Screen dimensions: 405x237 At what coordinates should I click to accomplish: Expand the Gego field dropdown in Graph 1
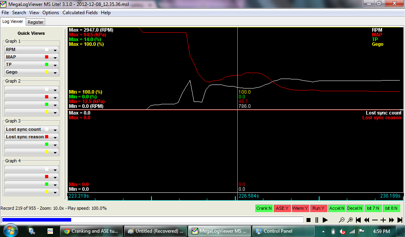click(x=55, y=72)
